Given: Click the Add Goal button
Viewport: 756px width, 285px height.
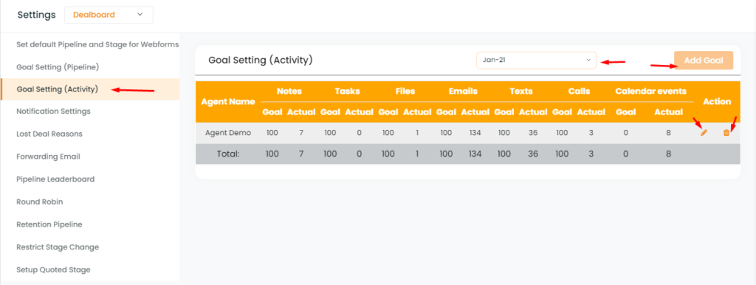Looking at the screenshot, I should tap(704, 61).
